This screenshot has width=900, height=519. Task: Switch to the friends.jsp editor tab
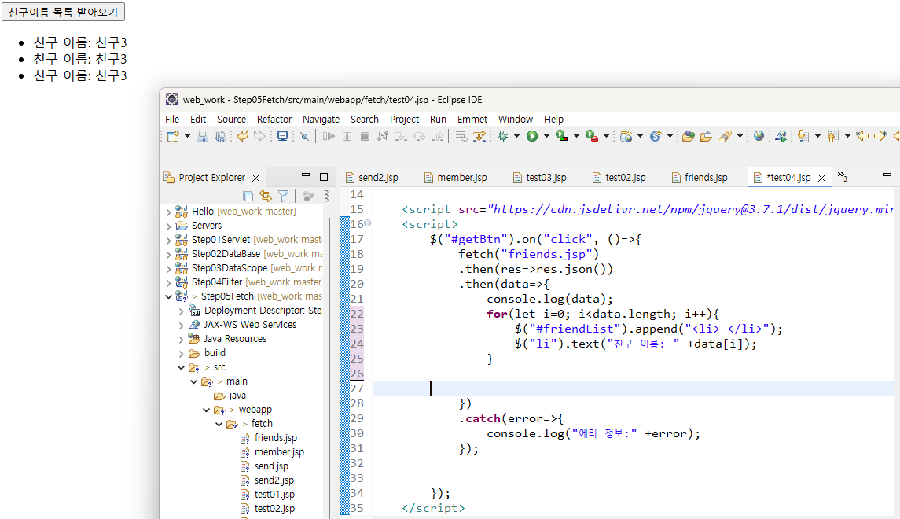(x=700, y=178)
